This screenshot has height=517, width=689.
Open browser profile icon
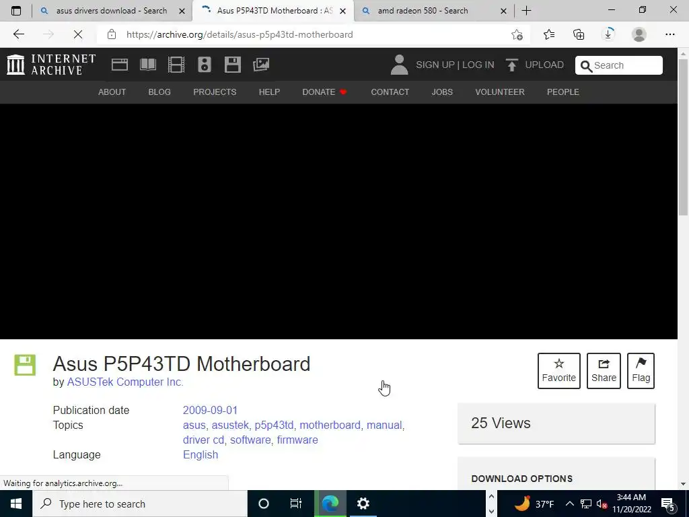coord(639,34)
